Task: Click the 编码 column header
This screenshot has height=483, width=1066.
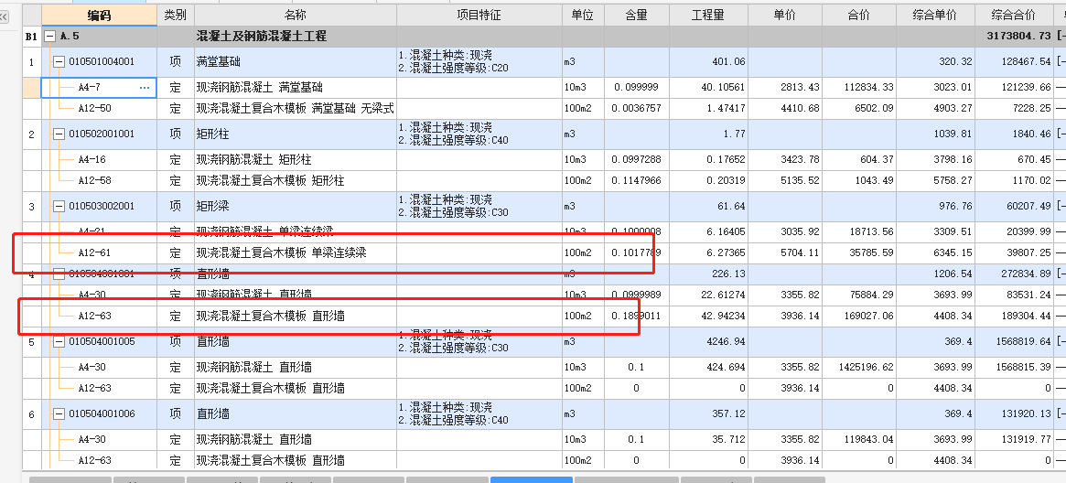Action: point(99,15)
